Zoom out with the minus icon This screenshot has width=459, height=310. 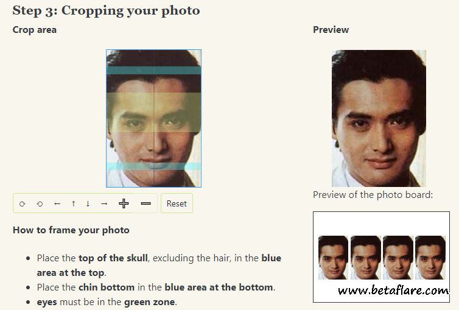click(145, 203)
